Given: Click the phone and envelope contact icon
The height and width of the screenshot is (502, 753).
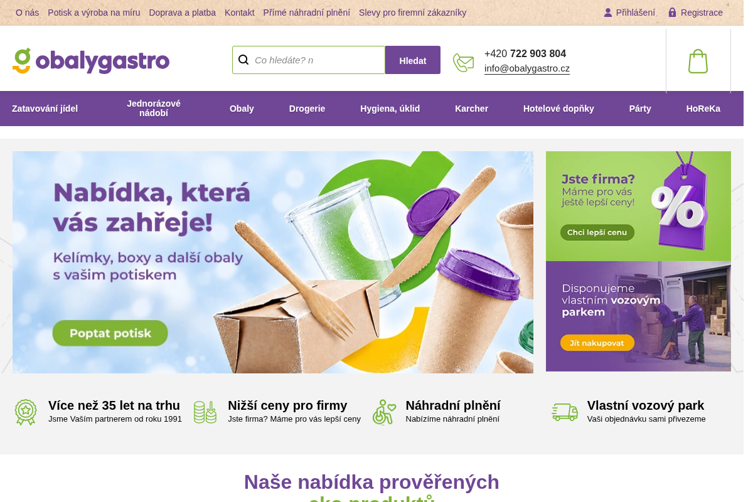Looking at the screenshot, I should (x=464, y=63).
